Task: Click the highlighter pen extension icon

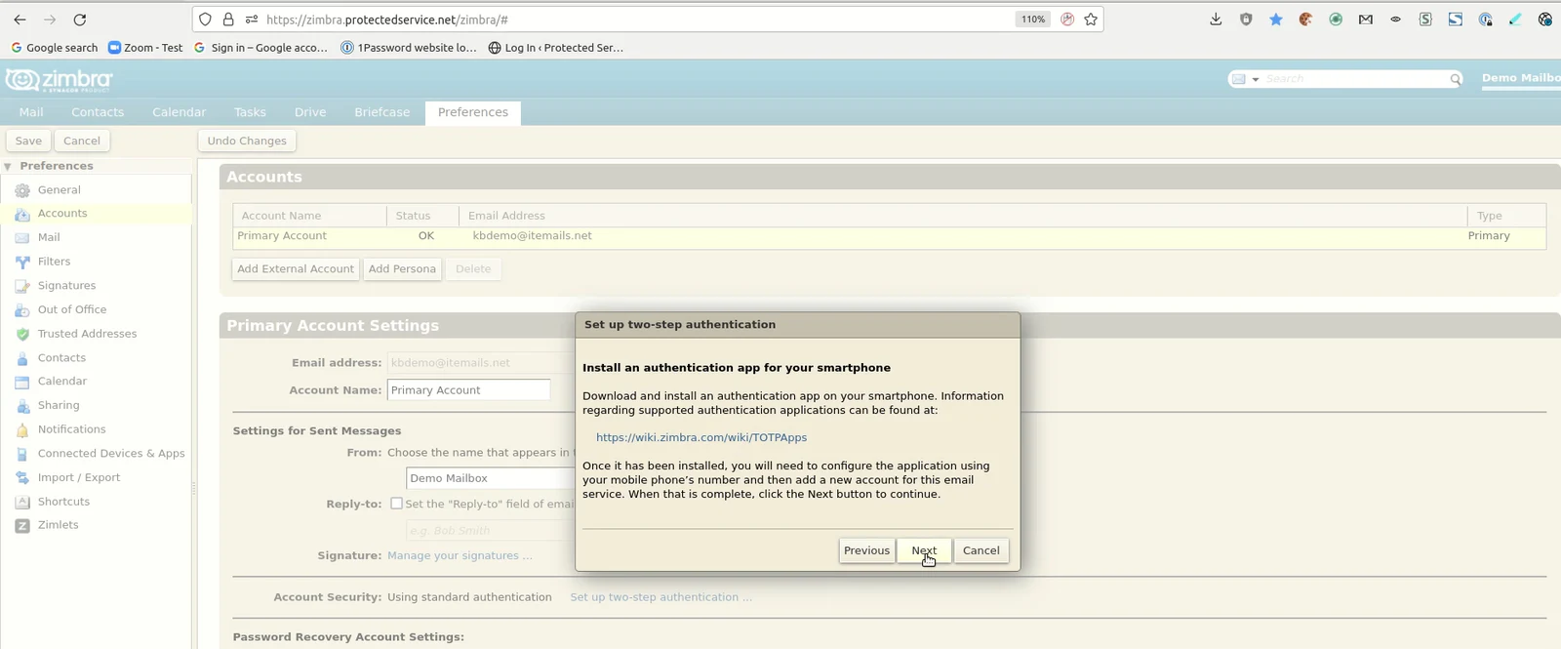Action: click(1515, 20)
